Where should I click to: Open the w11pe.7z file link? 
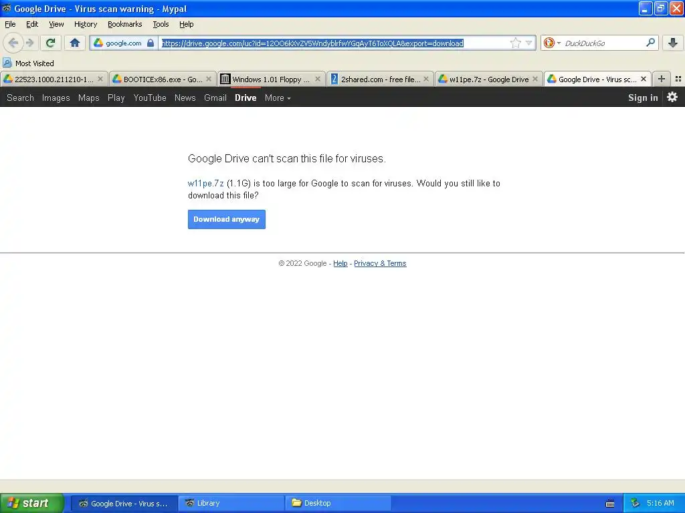pos(206,183)
